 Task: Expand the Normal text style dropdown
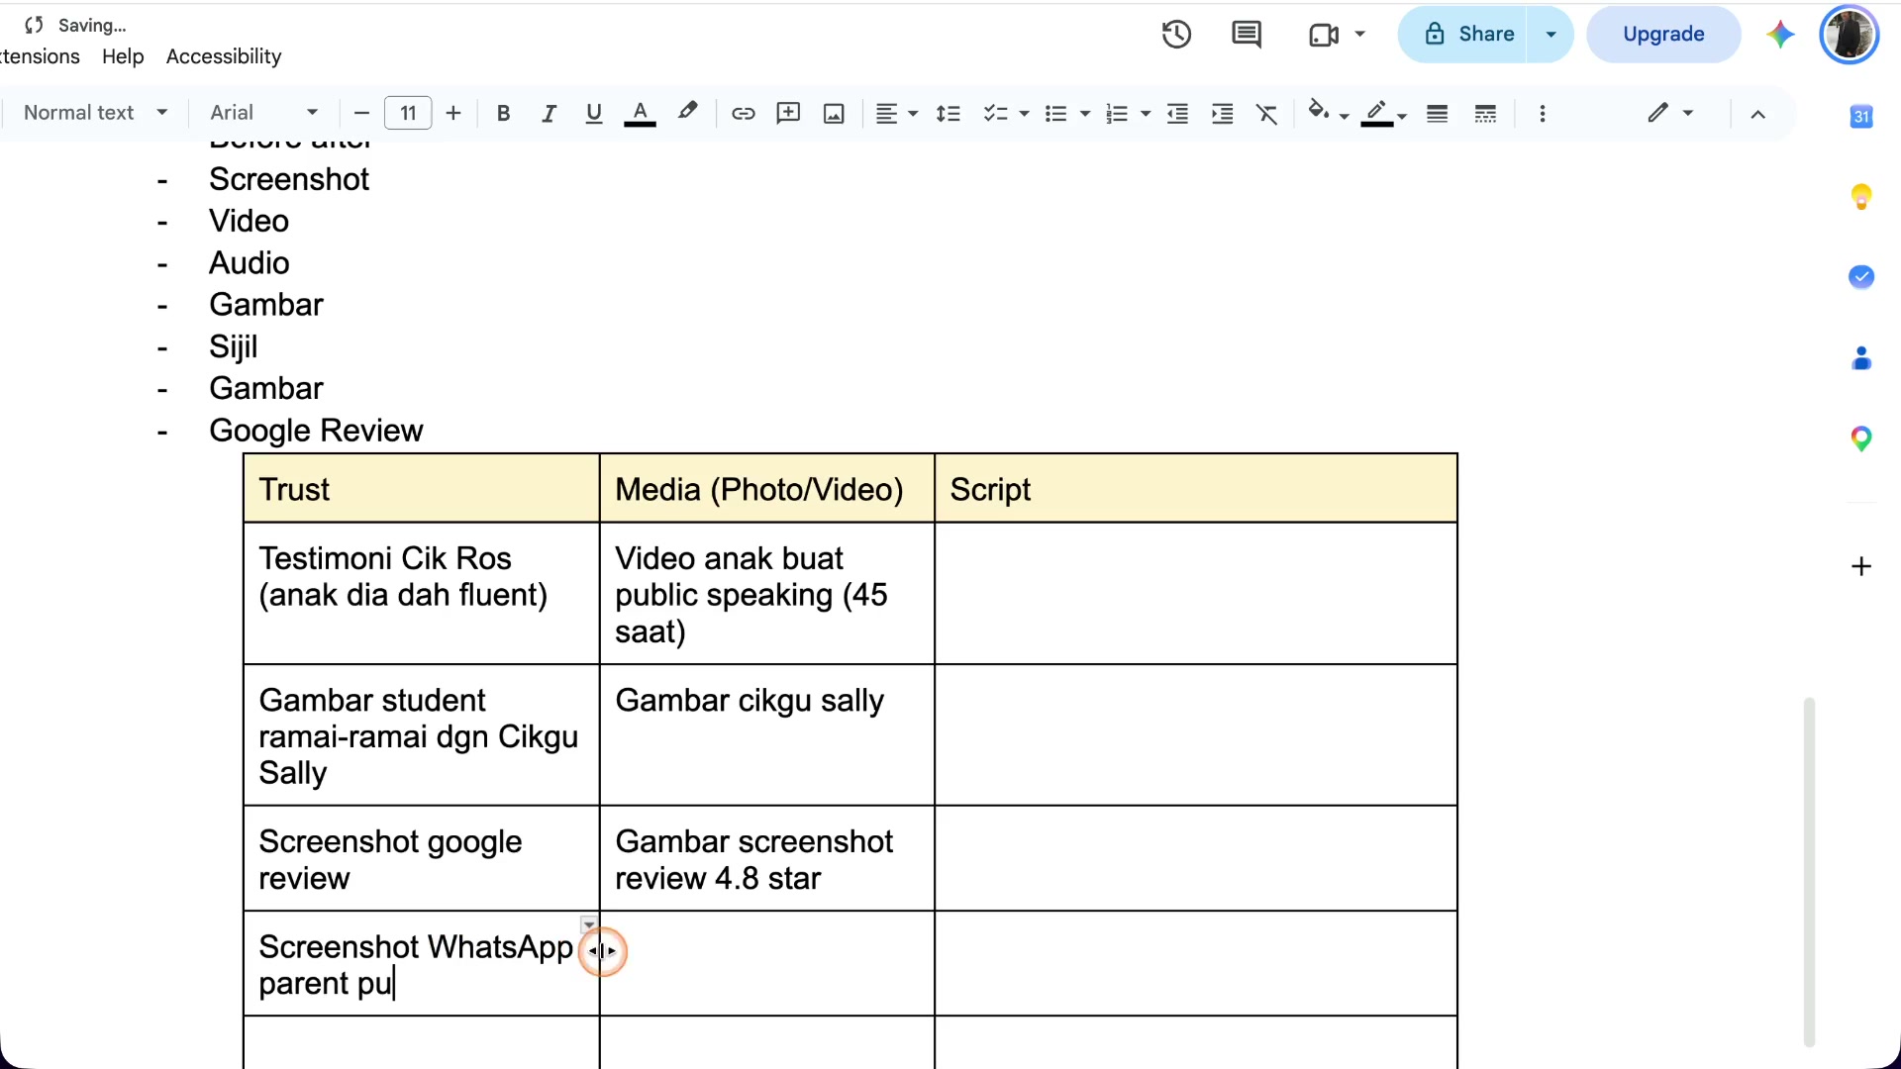click(95, 113)
